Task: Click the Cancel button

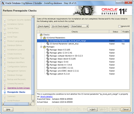Action: click(126, 109)
